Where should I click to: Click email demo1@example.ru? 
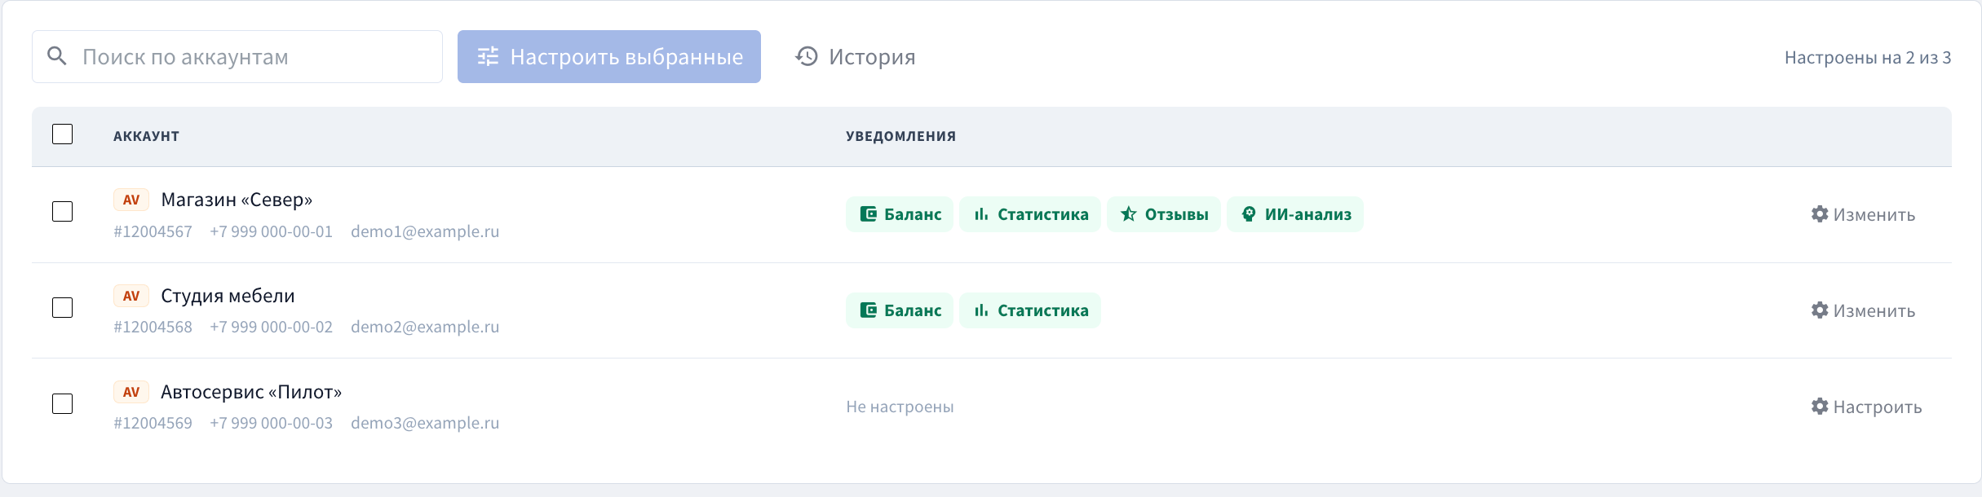pos(425,231)
